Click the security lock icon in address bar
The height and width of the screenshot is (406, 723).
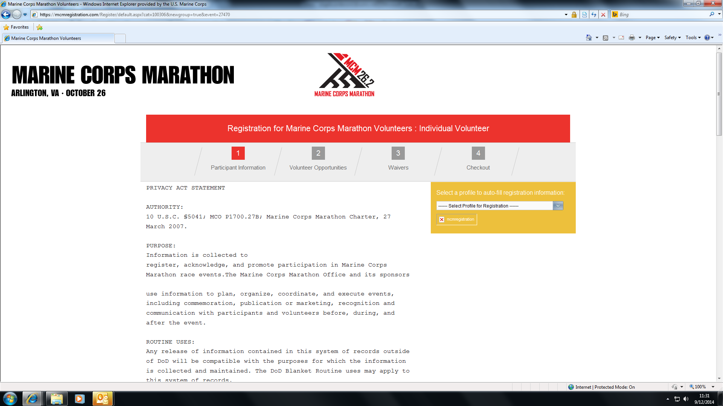coord(574,15)
